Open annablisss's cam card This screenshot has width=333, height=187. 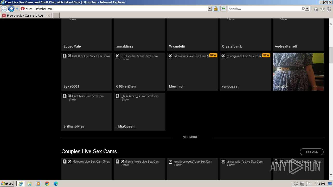tap(139, 34)
